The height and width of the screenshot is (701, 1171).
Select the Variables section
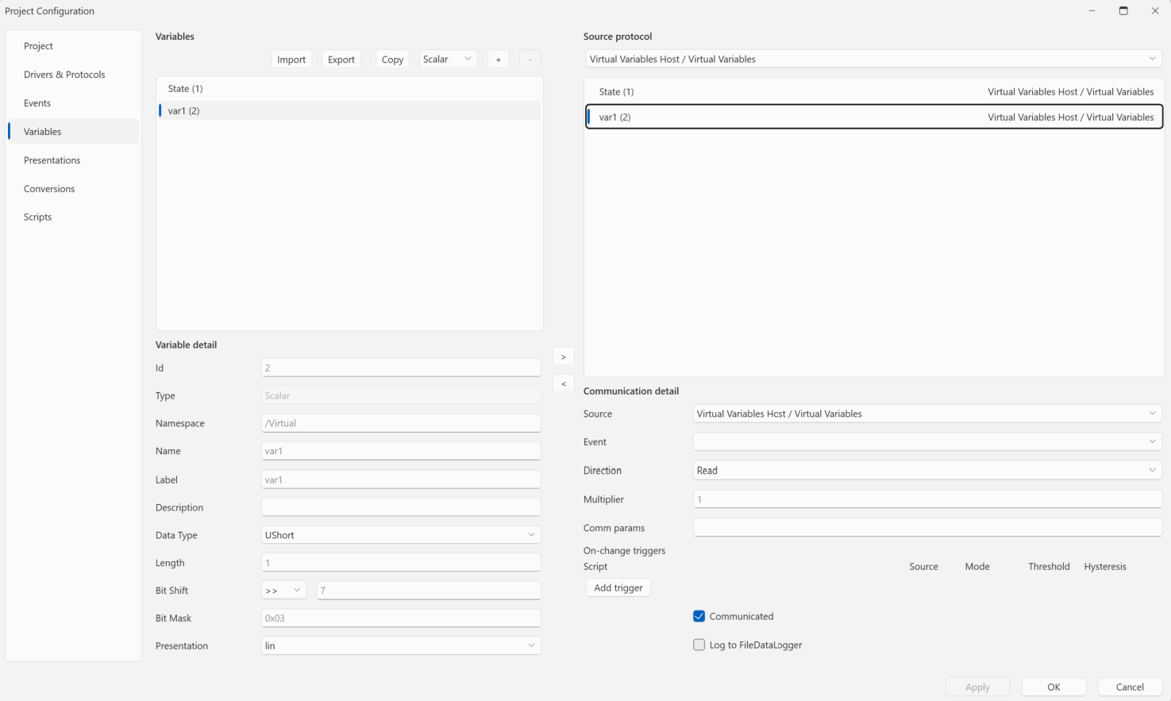(73, 132)
